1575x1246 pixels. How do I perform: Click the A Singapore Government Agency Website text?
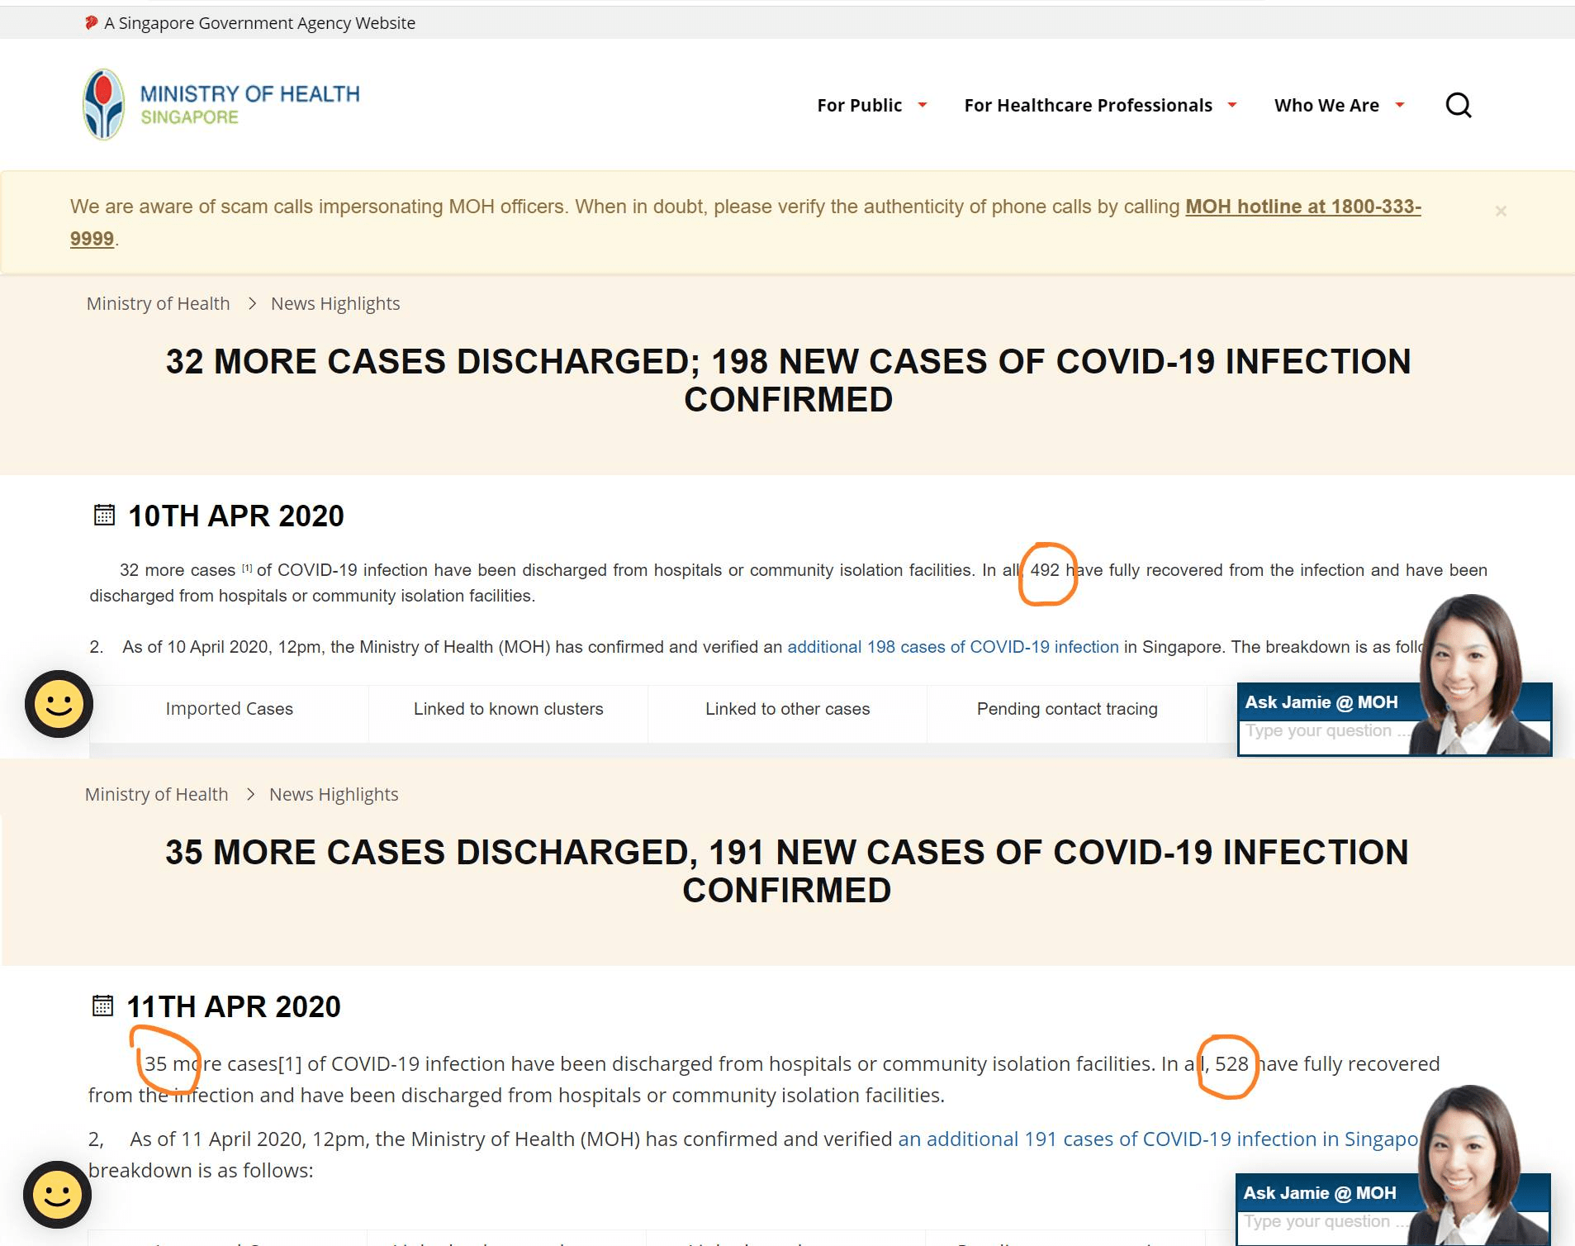click(x=259, y=23)
